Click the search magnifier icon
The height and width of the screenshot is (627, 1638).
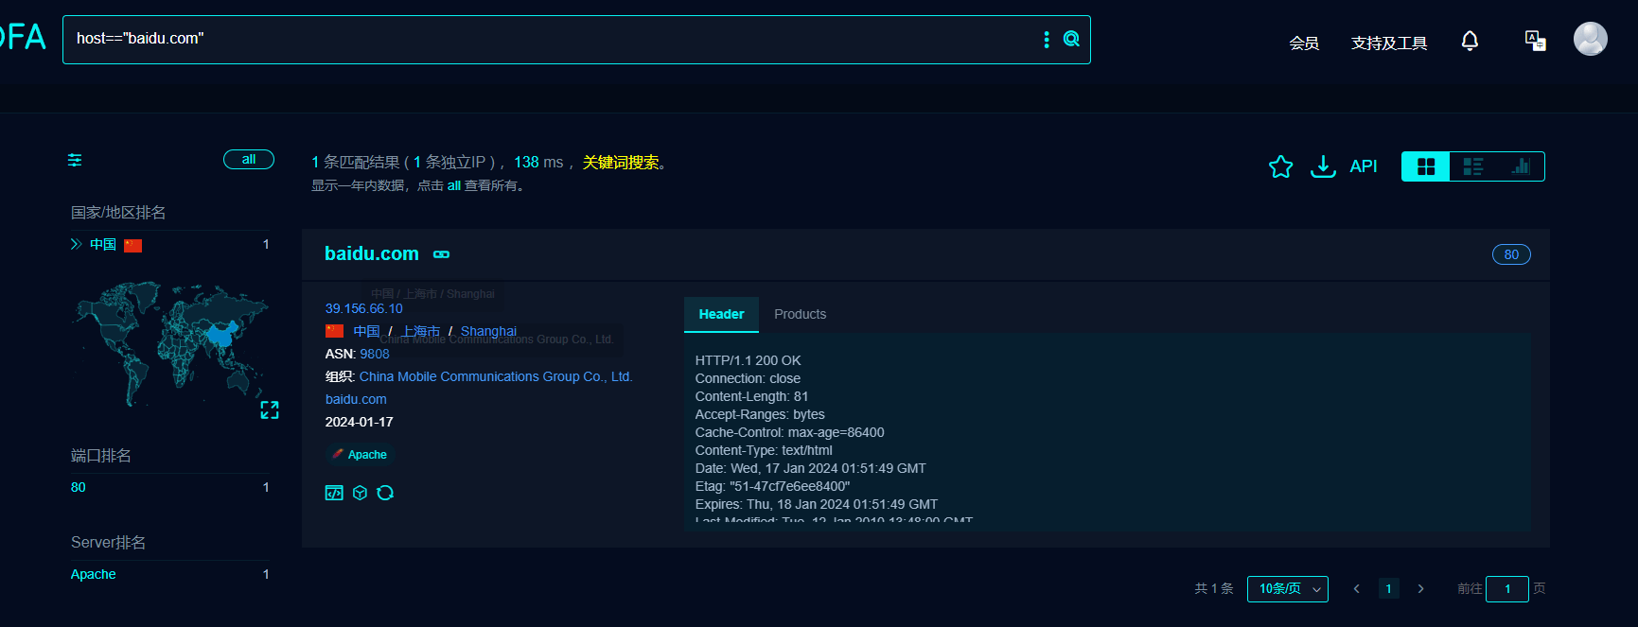(1071, 39)
